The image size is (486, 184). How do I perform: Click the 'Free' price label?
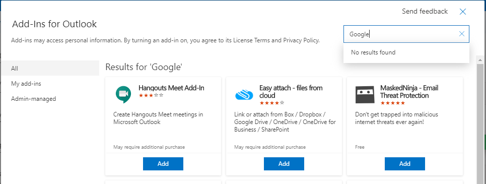click(x=360, y=147)
